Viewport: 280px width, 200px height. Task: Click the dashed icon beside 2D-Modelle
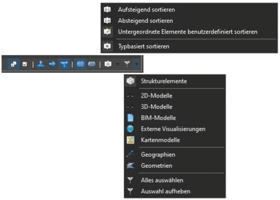[130, 96]
